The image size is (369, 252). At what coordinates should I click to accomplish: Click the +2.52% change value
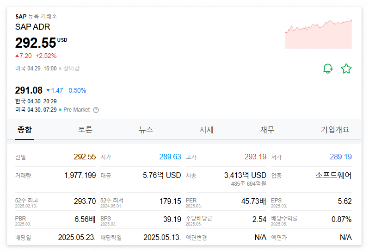(46, 56)
